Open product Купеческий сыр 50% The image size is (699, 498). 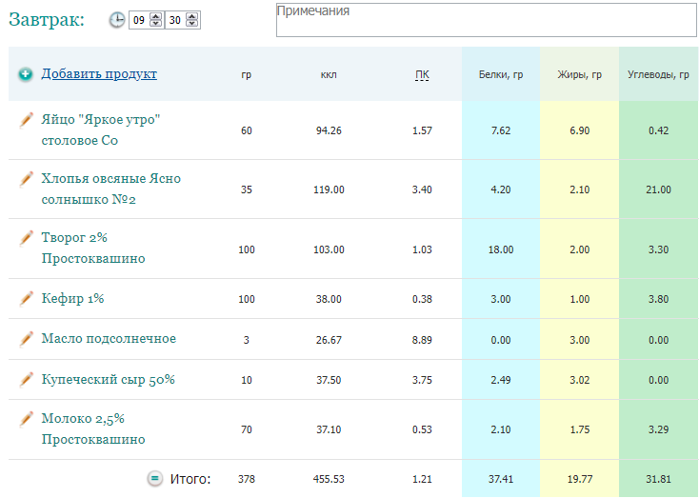(109, 379)
